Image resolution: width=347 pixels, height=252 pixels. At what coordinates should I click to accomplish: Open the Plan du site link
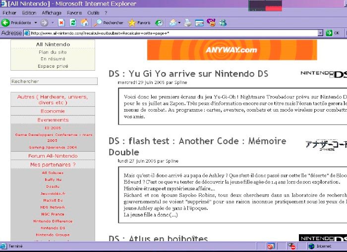tap(53, 52)
